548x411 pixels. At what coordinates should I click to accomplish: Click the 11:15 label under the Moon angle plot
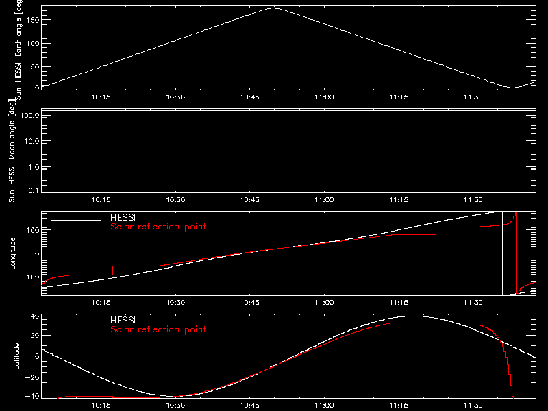pyautogui.click(x=399, y=200)
